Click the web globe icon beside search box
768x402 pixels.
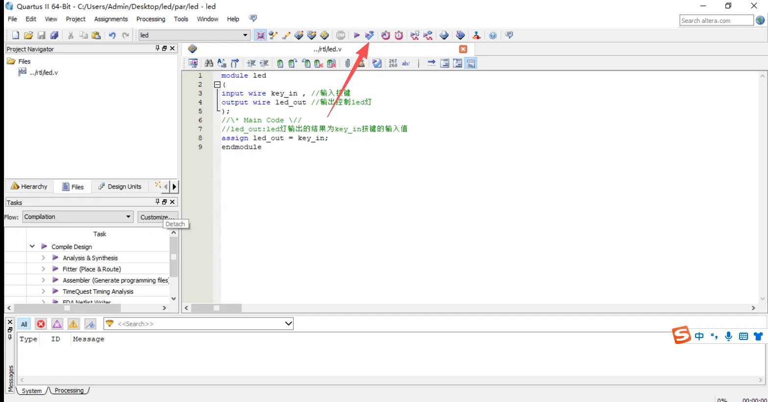click(x=760, y=20)
